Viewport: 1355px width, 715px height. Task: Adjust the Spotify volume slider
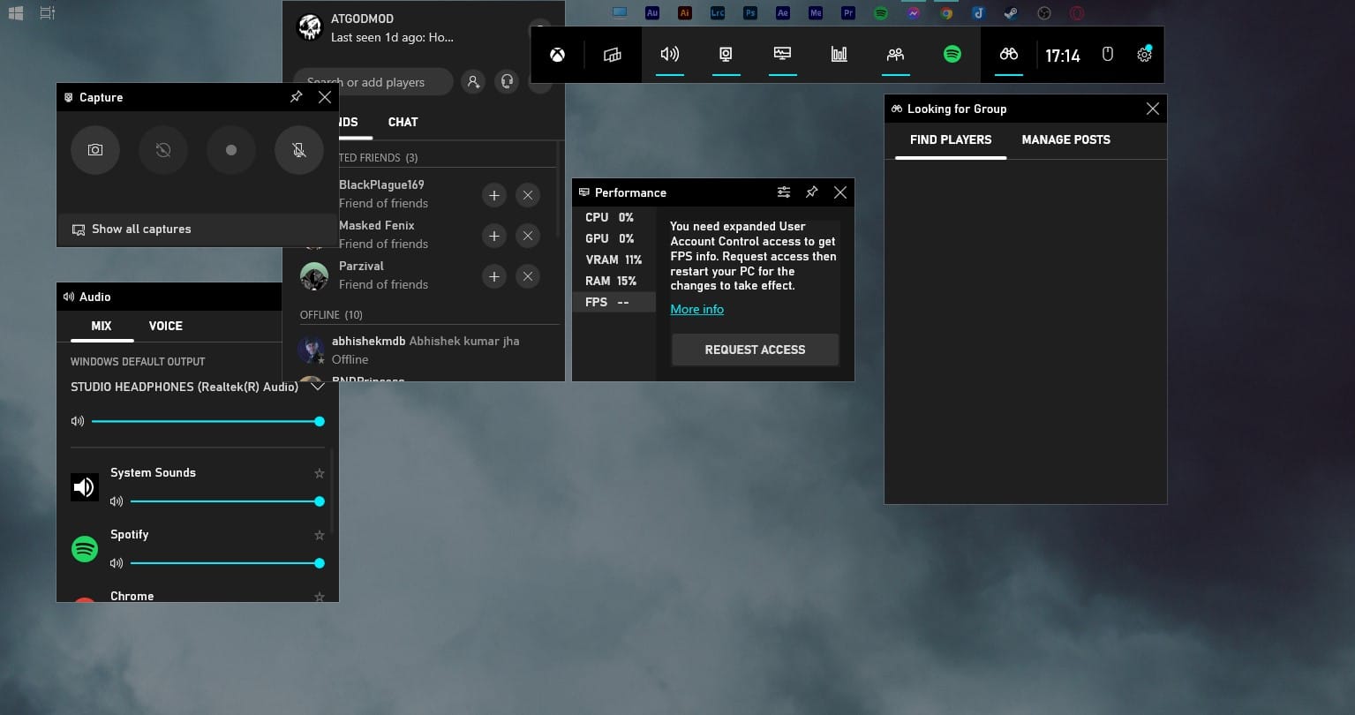coord(228,563)
